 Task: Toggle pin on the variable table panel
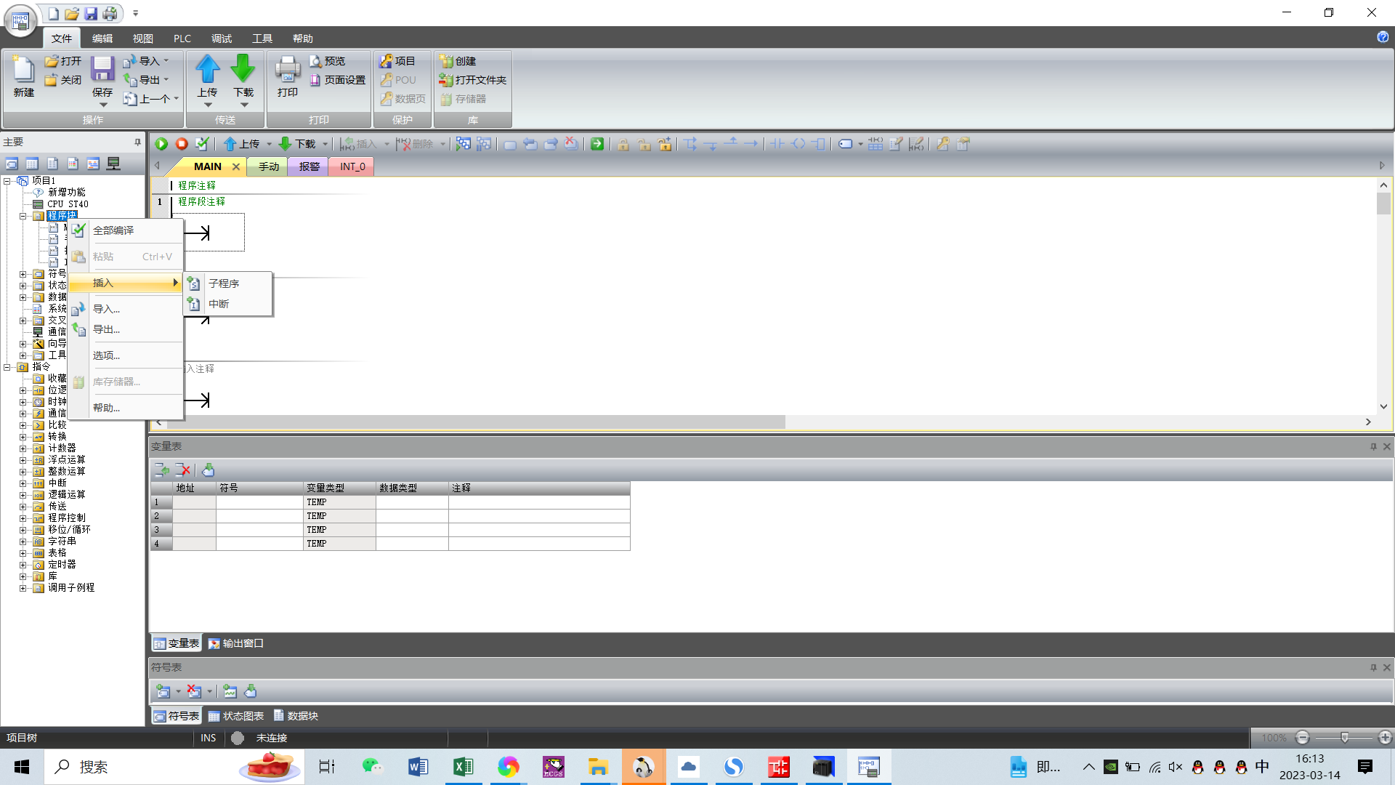coord(1373,446)
